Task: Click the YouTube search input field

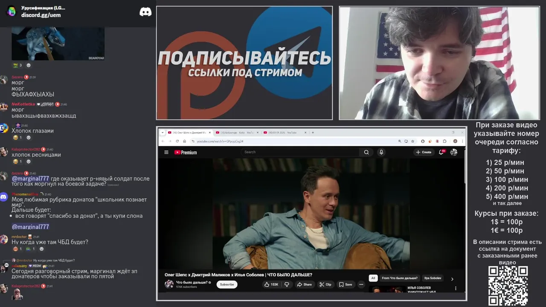Action: coord(301,152)
